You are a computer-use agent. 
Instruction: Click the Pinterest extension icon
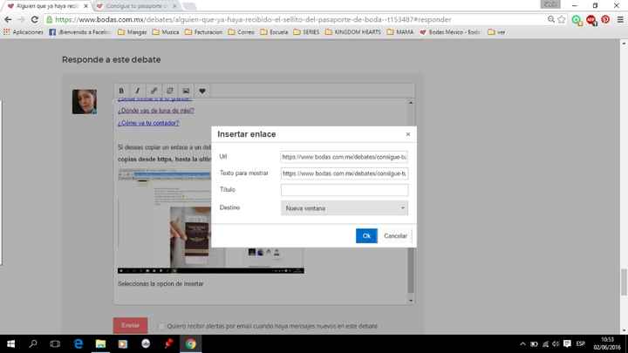coord(605,19)
